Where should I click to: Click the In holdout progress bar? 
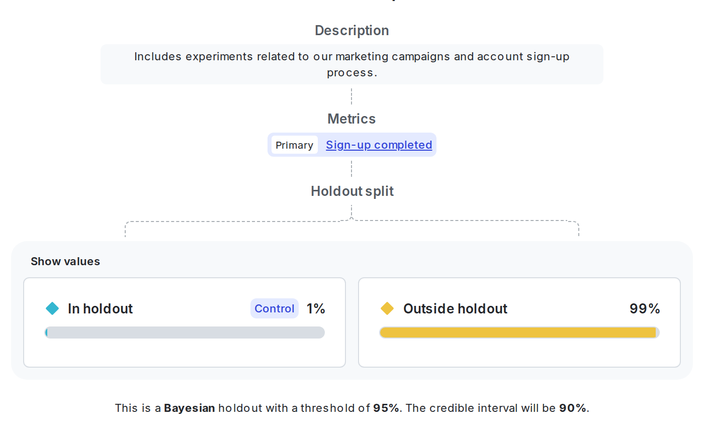185,332
